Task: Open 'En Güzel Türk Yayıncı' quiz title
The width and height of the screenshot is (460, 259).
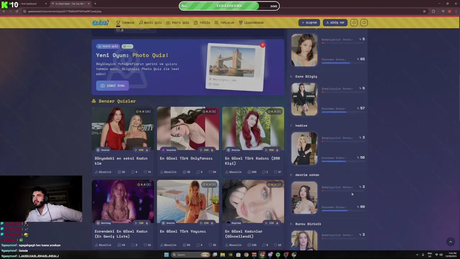Action: click(183, 231)
